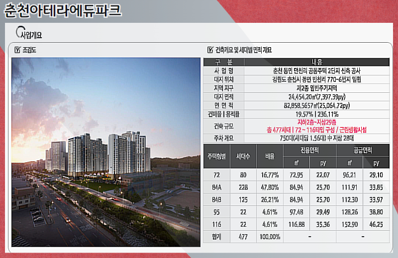Click the 사업개요 heading text
The width and height of the screenshot is (398, 258).
click(31, 35)
